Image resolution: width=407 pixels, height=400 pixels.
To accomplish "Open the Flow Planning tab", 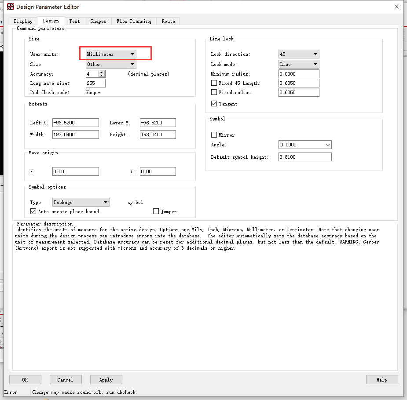I will click(x=134, y=21).
